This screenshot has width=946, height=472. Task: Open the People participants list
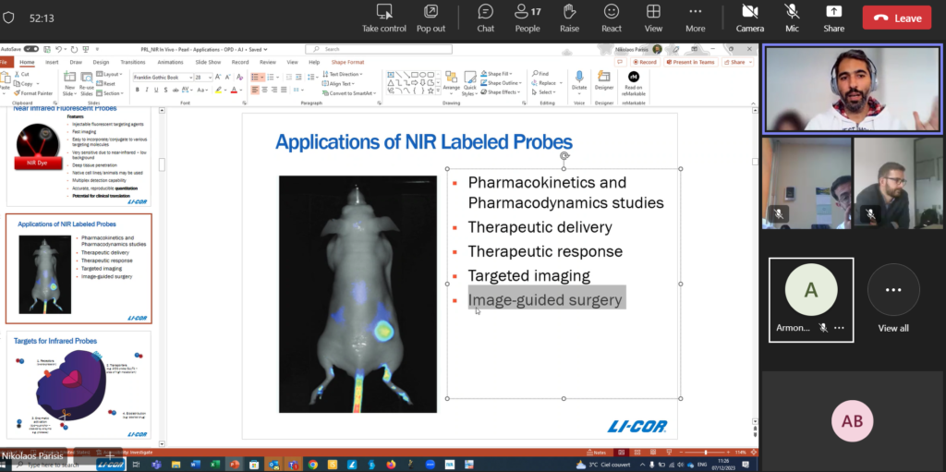click(x=528, y=18)
